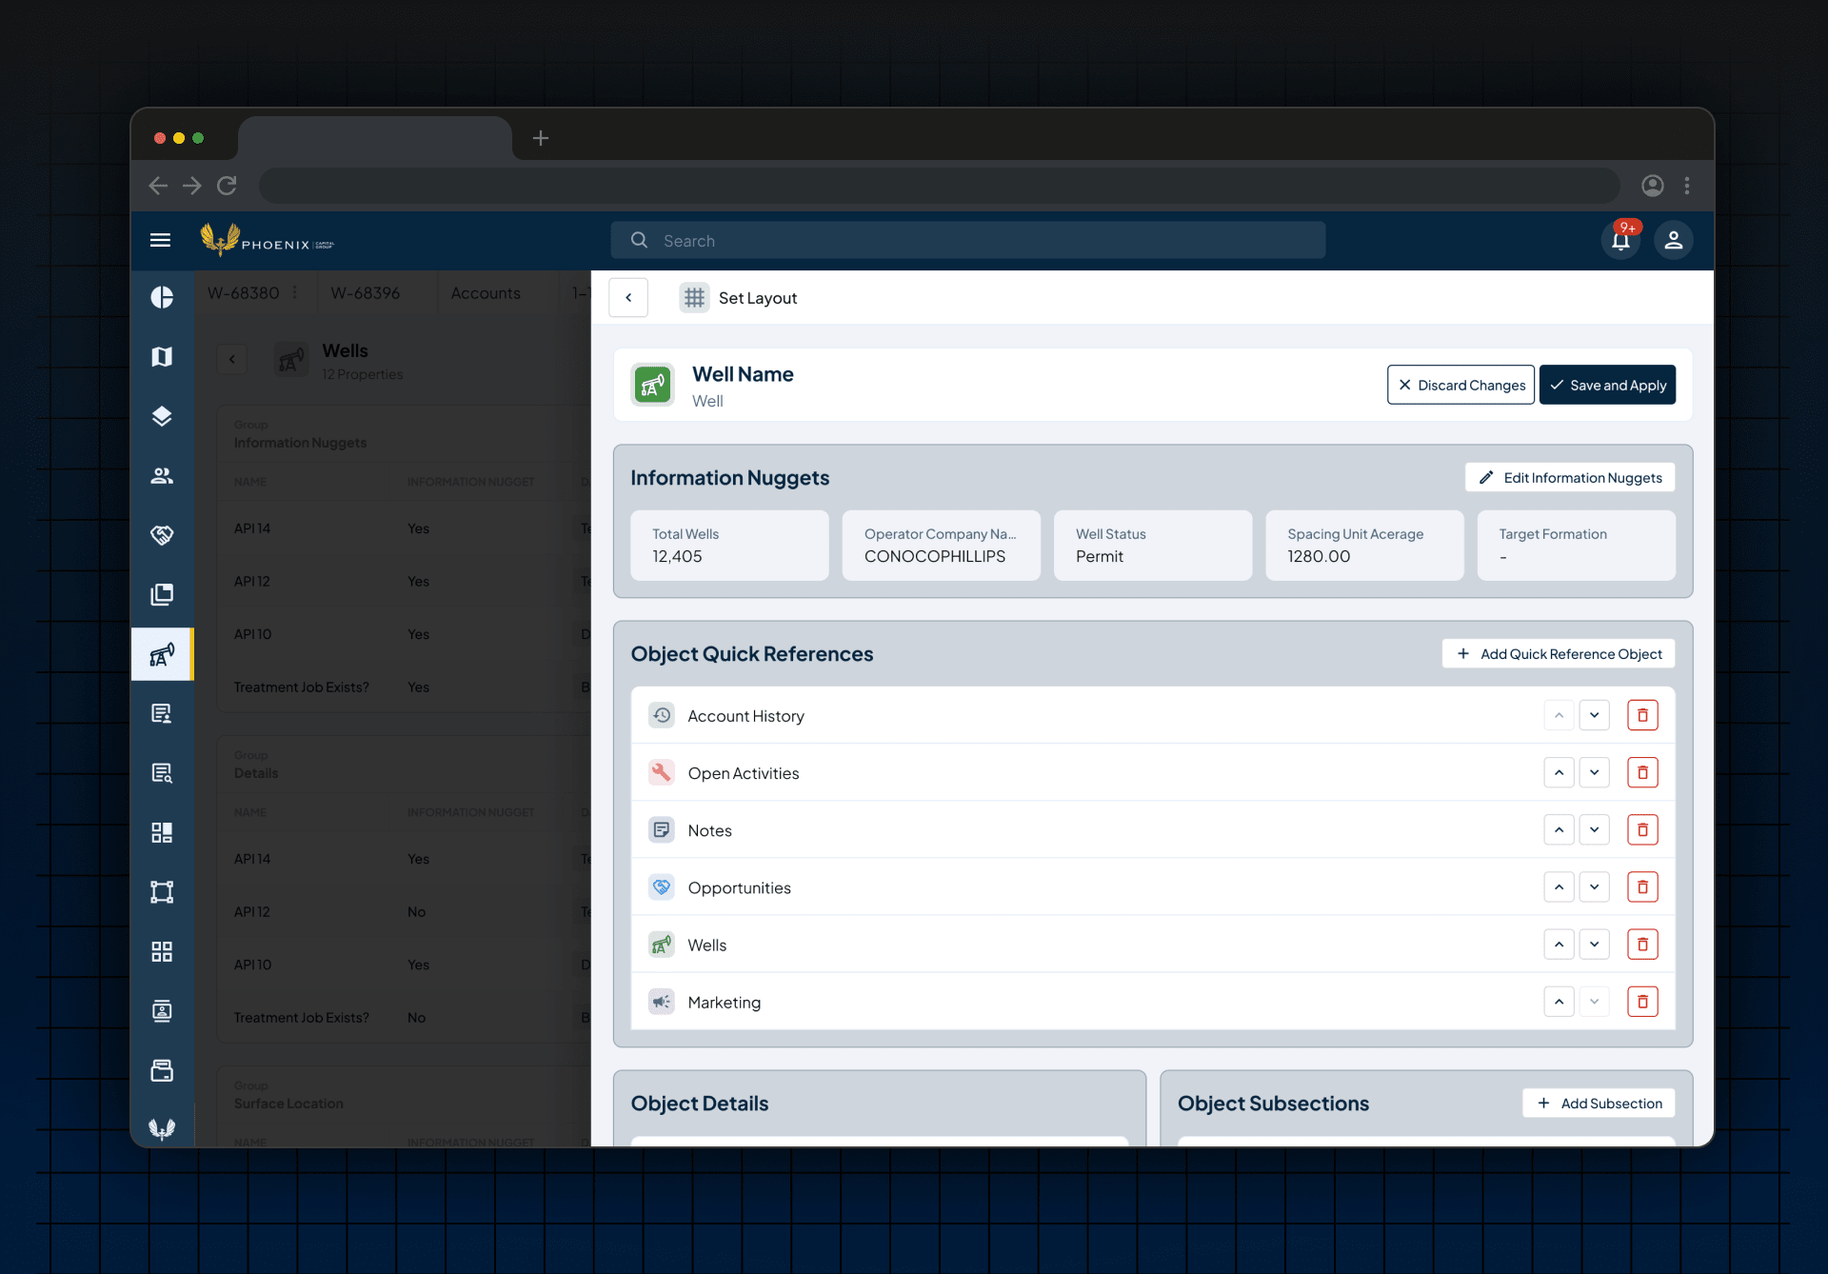Open browser three-dot menu

[1687, 186]
